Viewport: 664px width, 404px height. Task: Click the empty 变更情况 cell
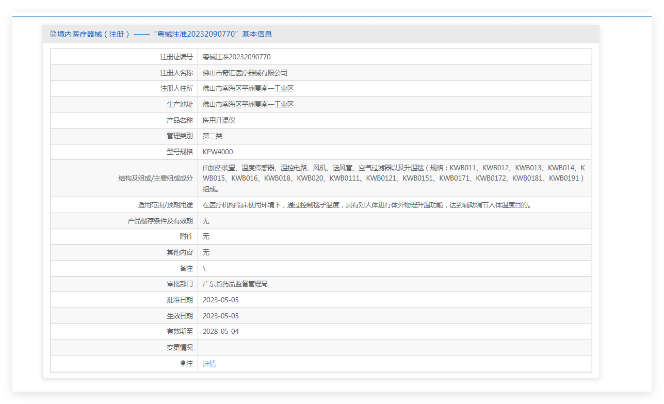pyautogui.click(x=395, y=347)
